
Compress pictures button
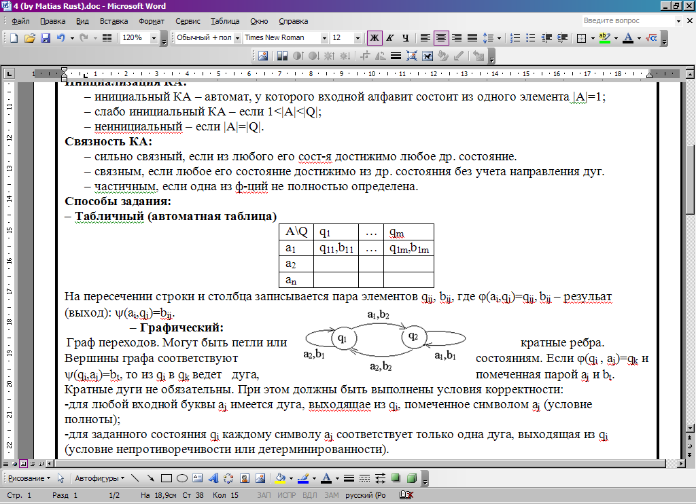pos(411,56)
